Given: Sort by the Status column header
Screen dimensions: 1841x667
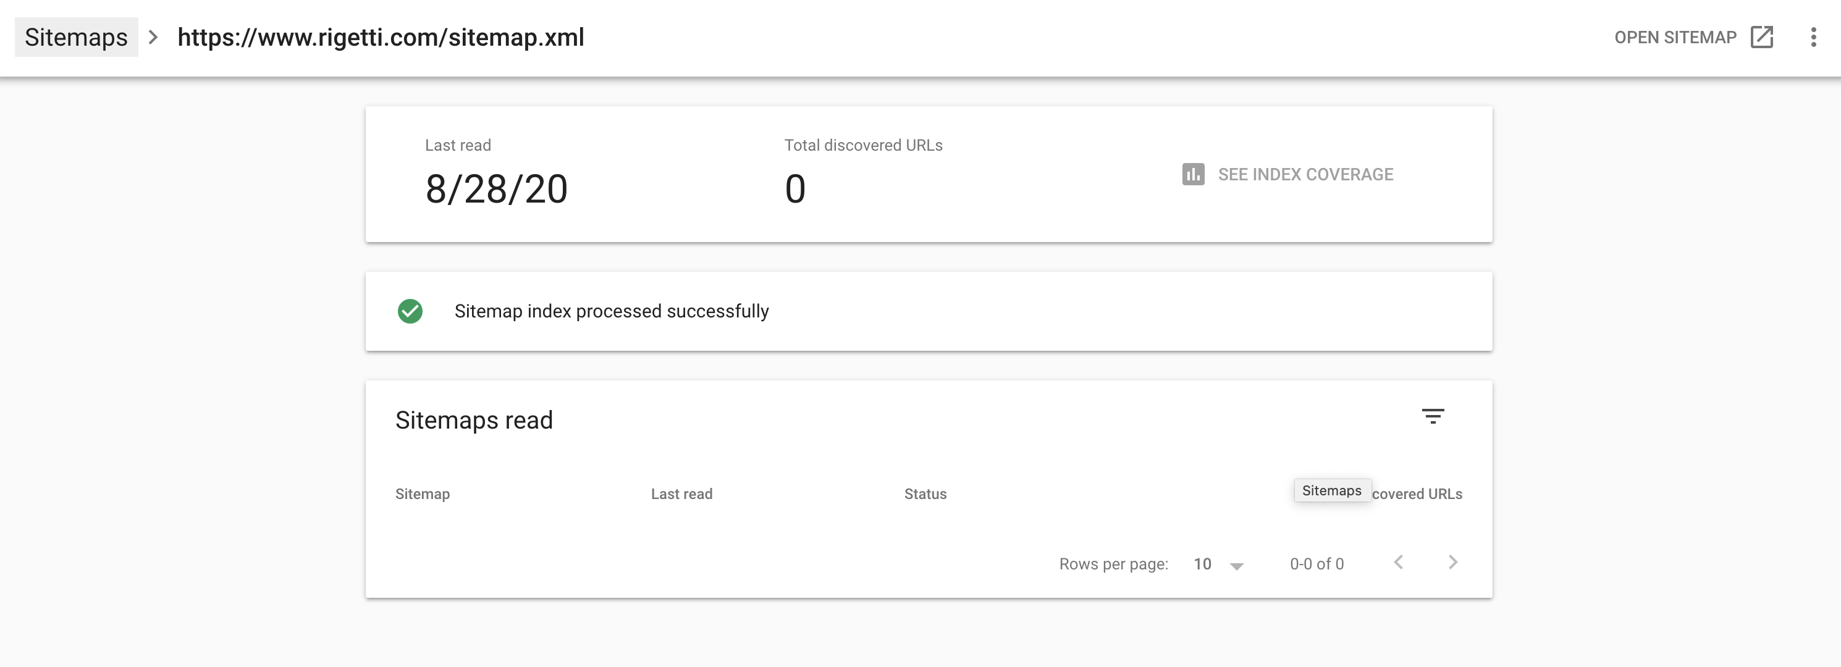Looking at the screenshot, I should point(925,494).
